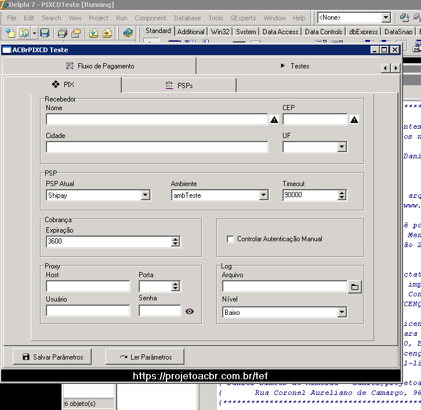Click the Open Project icon in toolbar

[x=76, y=33]
